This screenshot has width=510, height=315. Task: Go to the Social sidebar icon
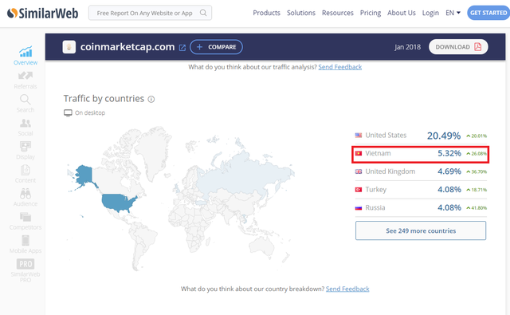click(25, 123)
